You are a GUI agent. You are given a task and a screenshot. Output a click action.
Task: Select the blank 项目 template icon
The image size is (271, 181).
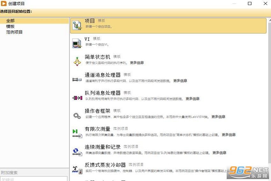(x=77, y=25)
